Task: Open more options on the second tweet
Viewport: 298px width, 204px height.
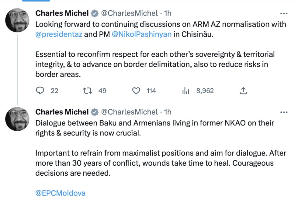Action: click(x=284, y=112)
